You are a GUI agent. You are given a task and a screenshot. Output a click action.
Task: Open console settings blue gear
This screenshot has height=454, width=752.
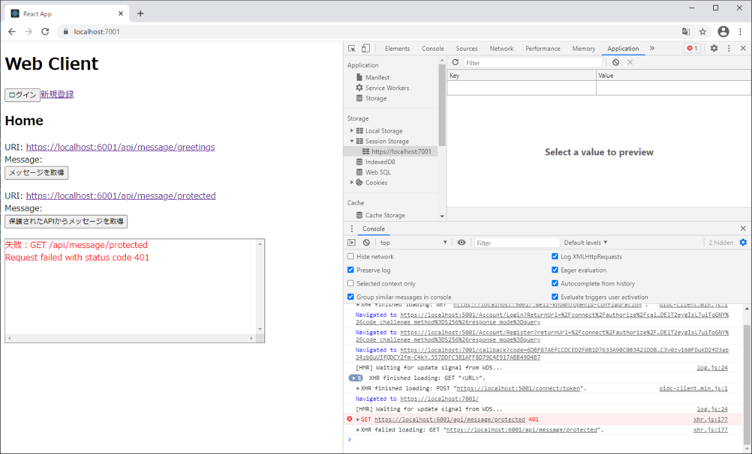pyautogui.click(x=743, y=242)
